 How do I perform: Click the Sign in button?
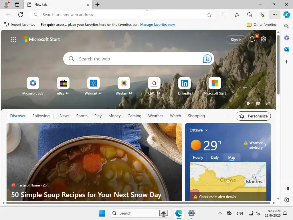pyautogui.click(x=236, y=40)
